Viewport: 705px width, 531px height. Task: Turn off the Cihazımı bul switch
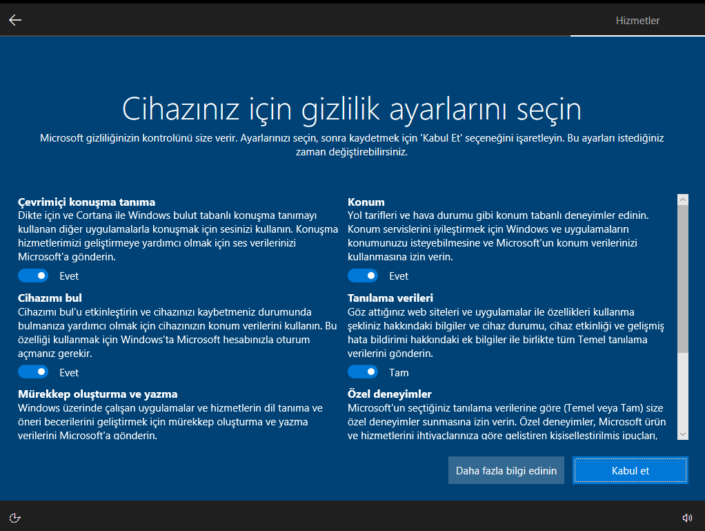[x=33, y=372]
